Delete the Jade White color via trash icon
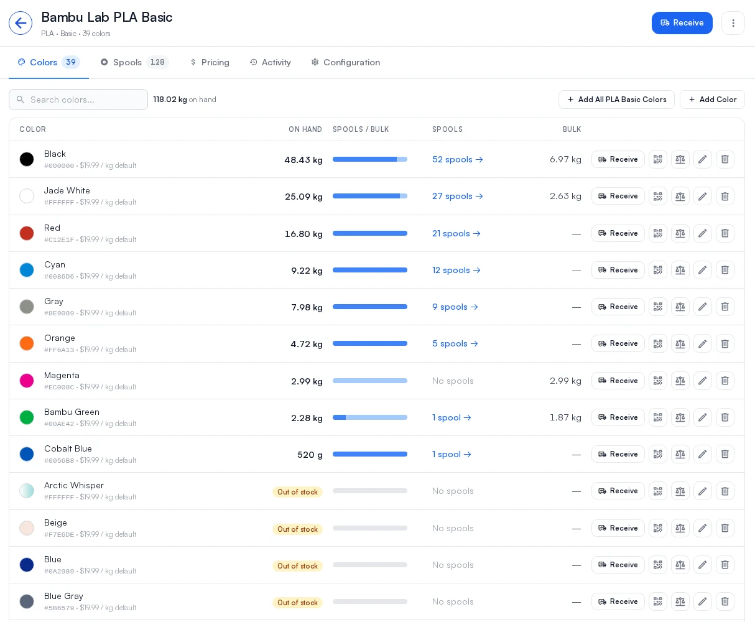This screenshot has height=622, width=755. (x=725, y=196)
